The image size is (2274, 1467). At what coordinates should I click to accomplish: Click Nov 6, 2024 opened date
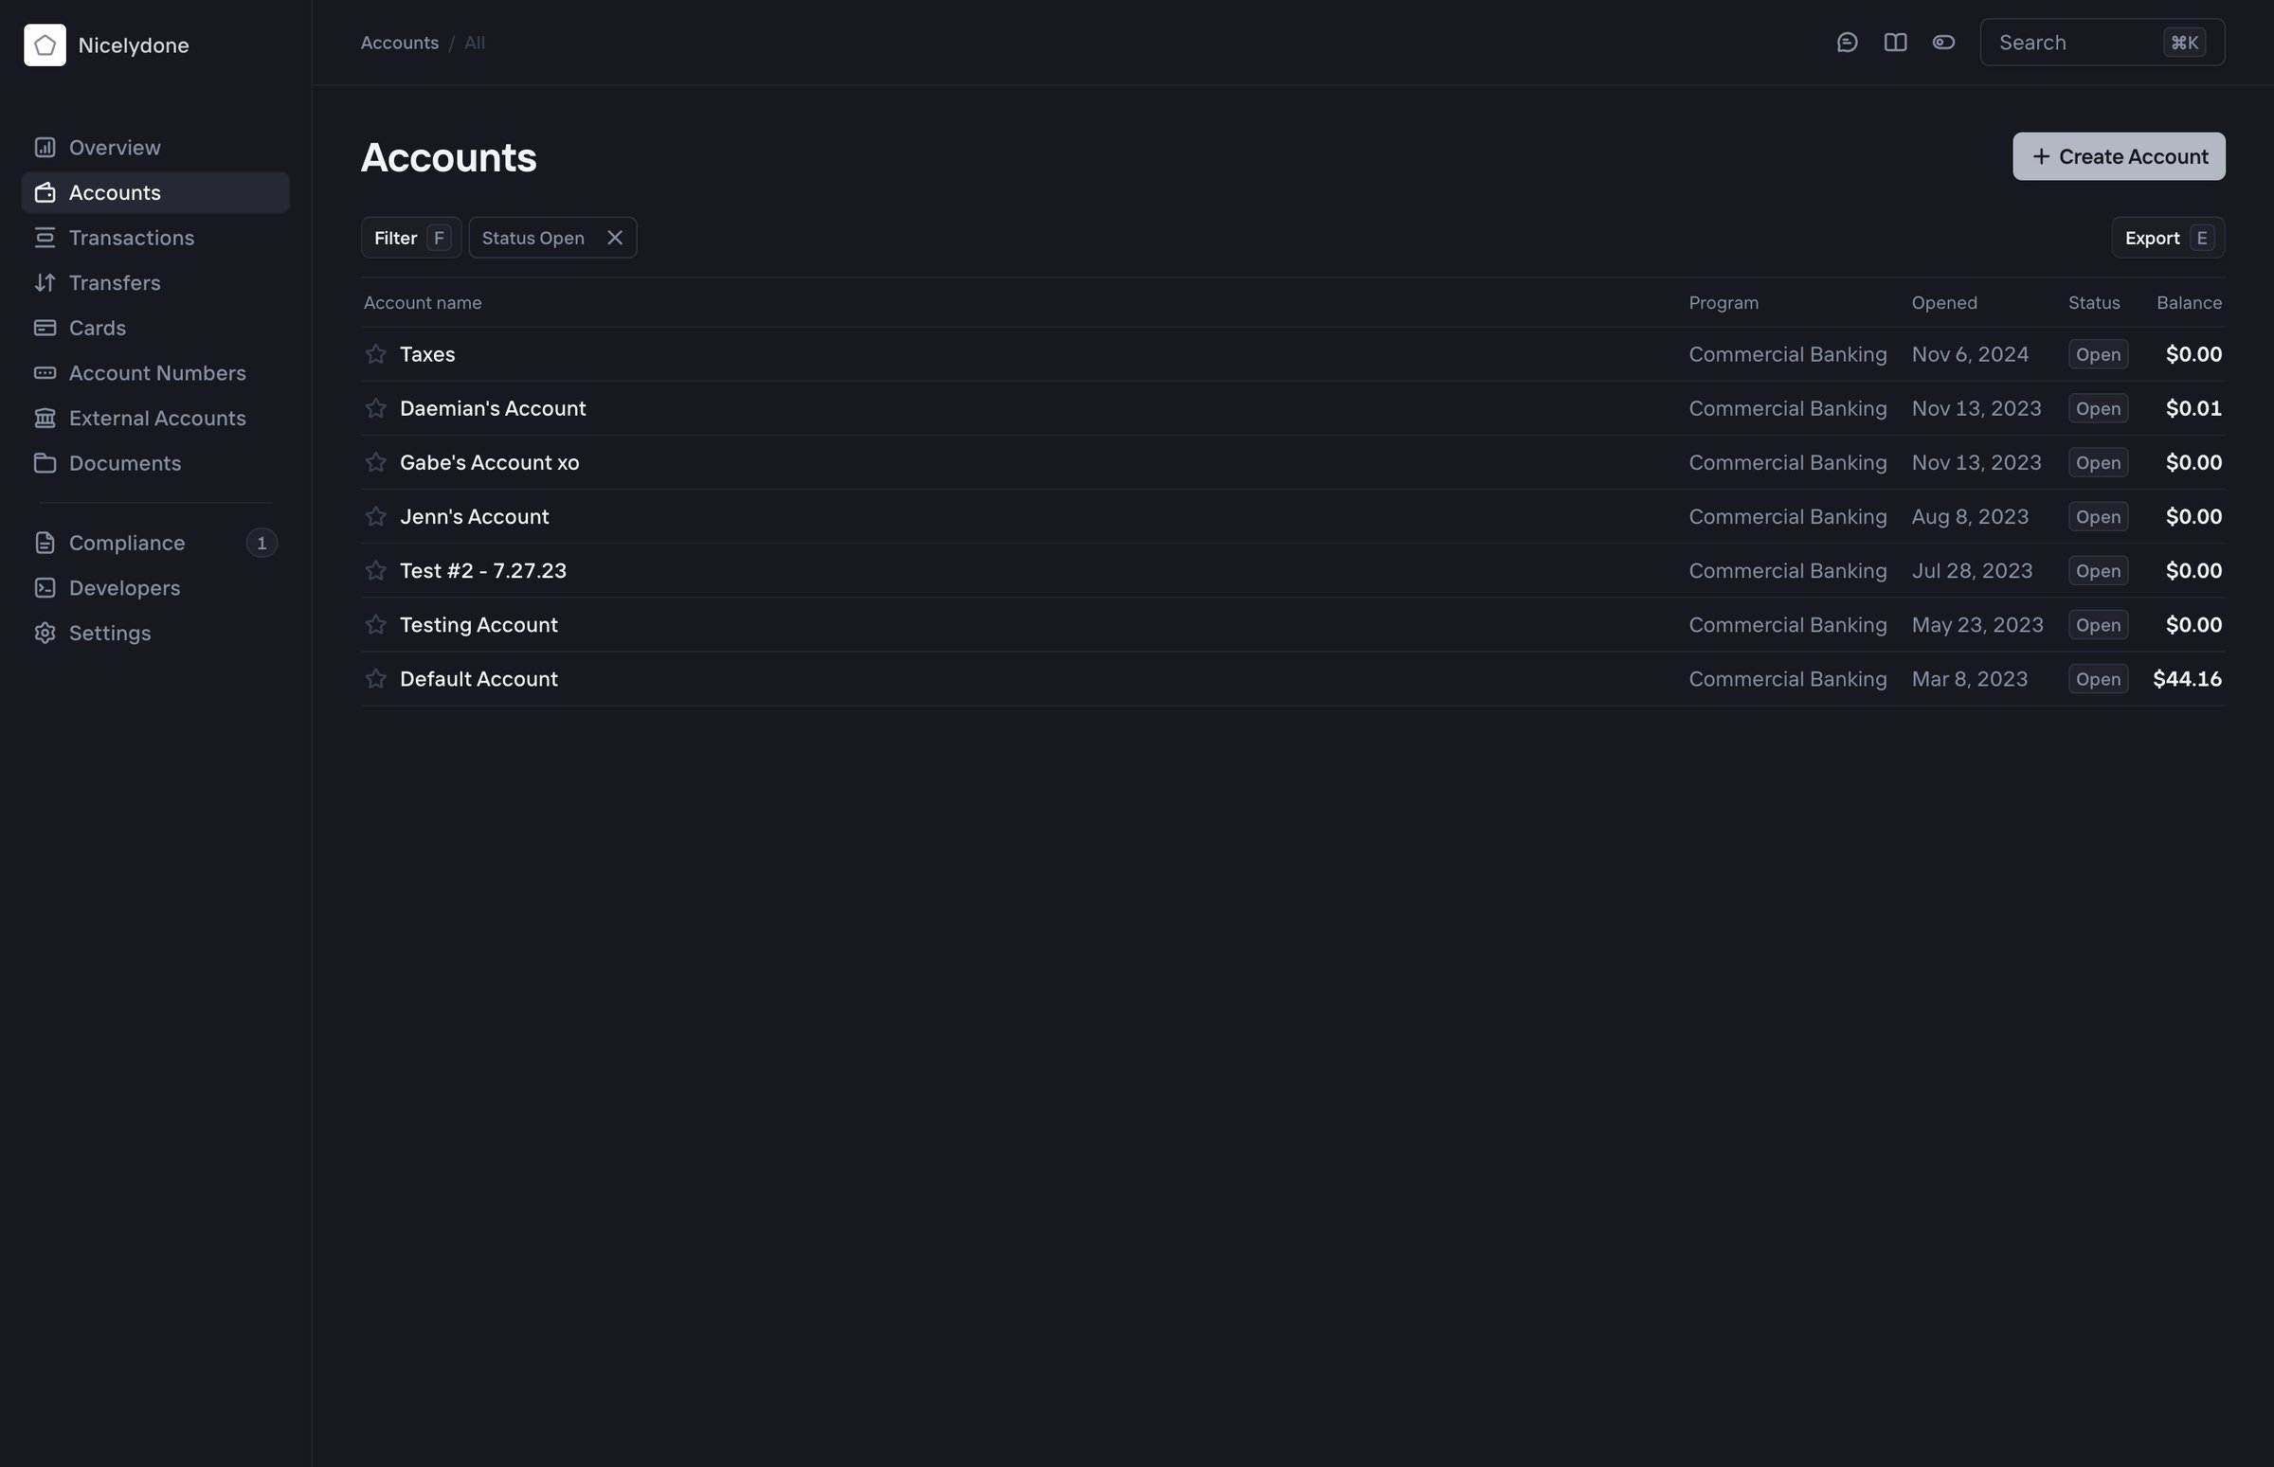[1969, 354]
